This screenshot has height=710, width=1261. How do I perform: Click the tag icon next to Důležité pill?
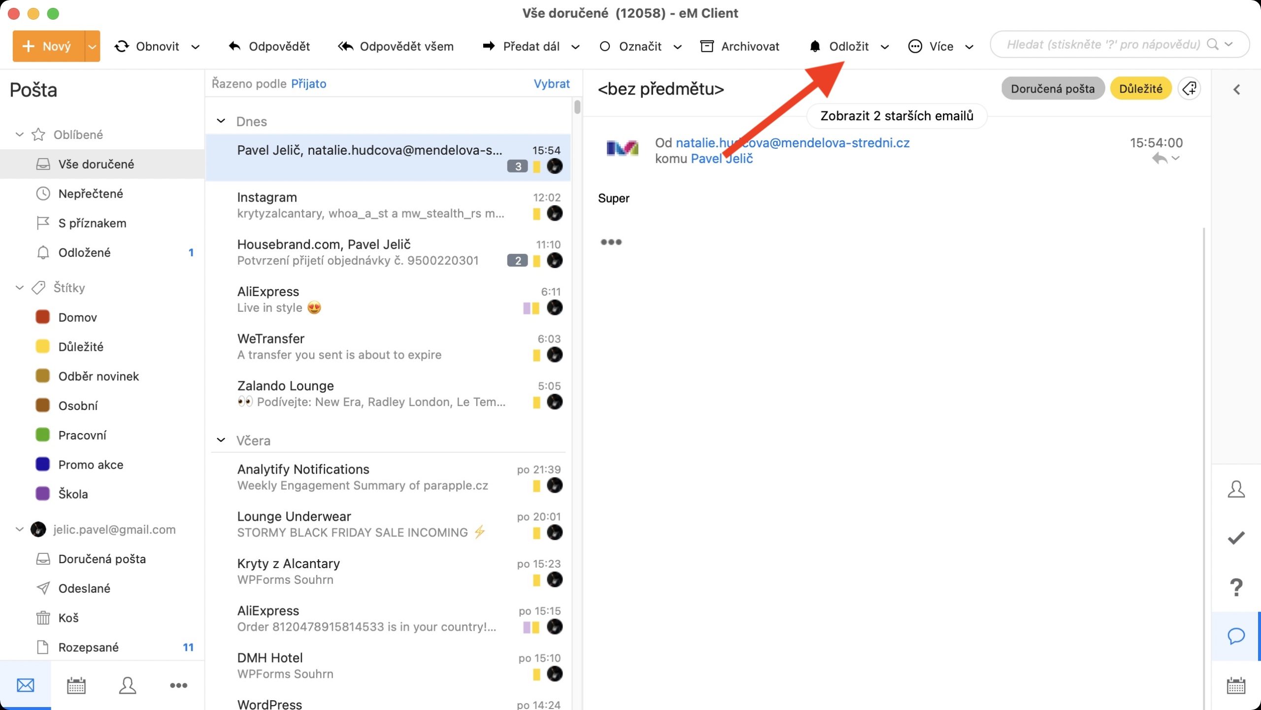(1190, 88)
